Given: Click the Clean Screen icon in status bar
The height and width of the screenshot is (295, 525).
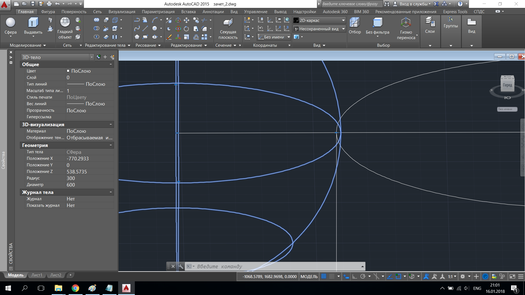Looking at the screenshot, I should pos(512,276).
